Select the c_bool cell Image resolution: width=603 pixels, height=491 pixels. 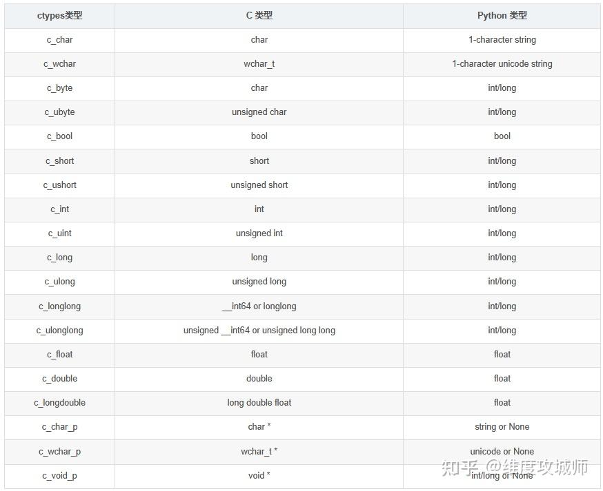click(59, 136)
